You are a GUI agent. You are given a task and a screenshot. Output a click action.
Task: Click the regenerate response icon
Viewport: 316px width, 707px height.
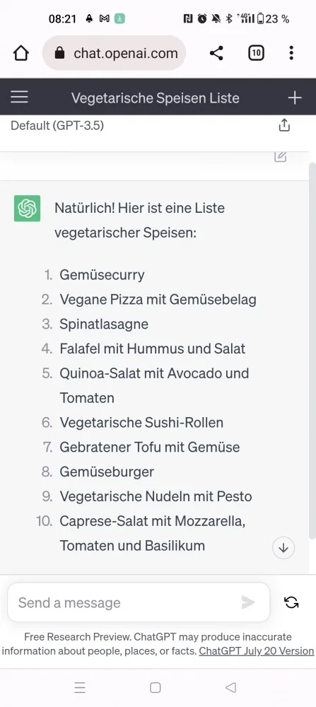pos(291,602)
